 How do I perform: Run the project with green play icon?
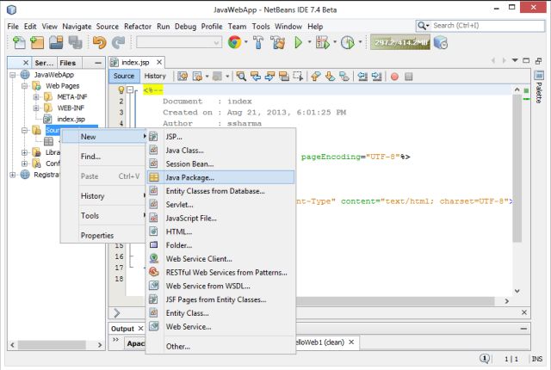[299, 42]
